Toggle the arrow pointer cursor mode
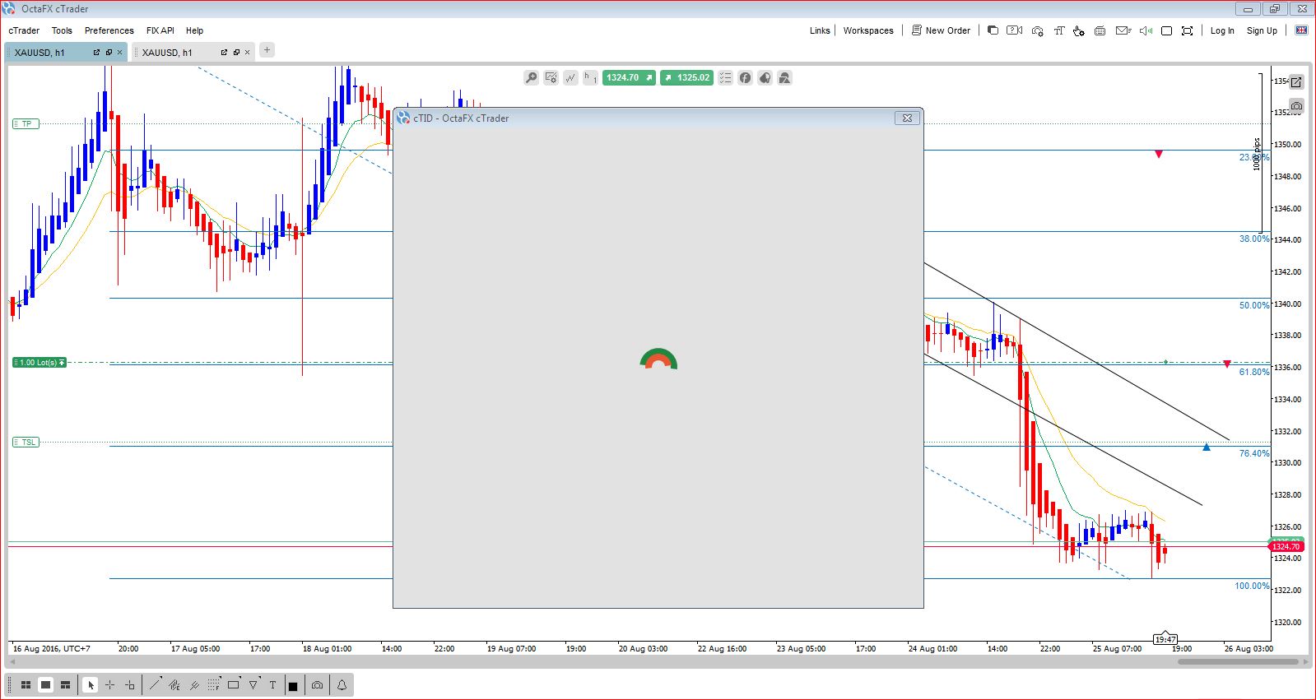 (x=90, y=684)
